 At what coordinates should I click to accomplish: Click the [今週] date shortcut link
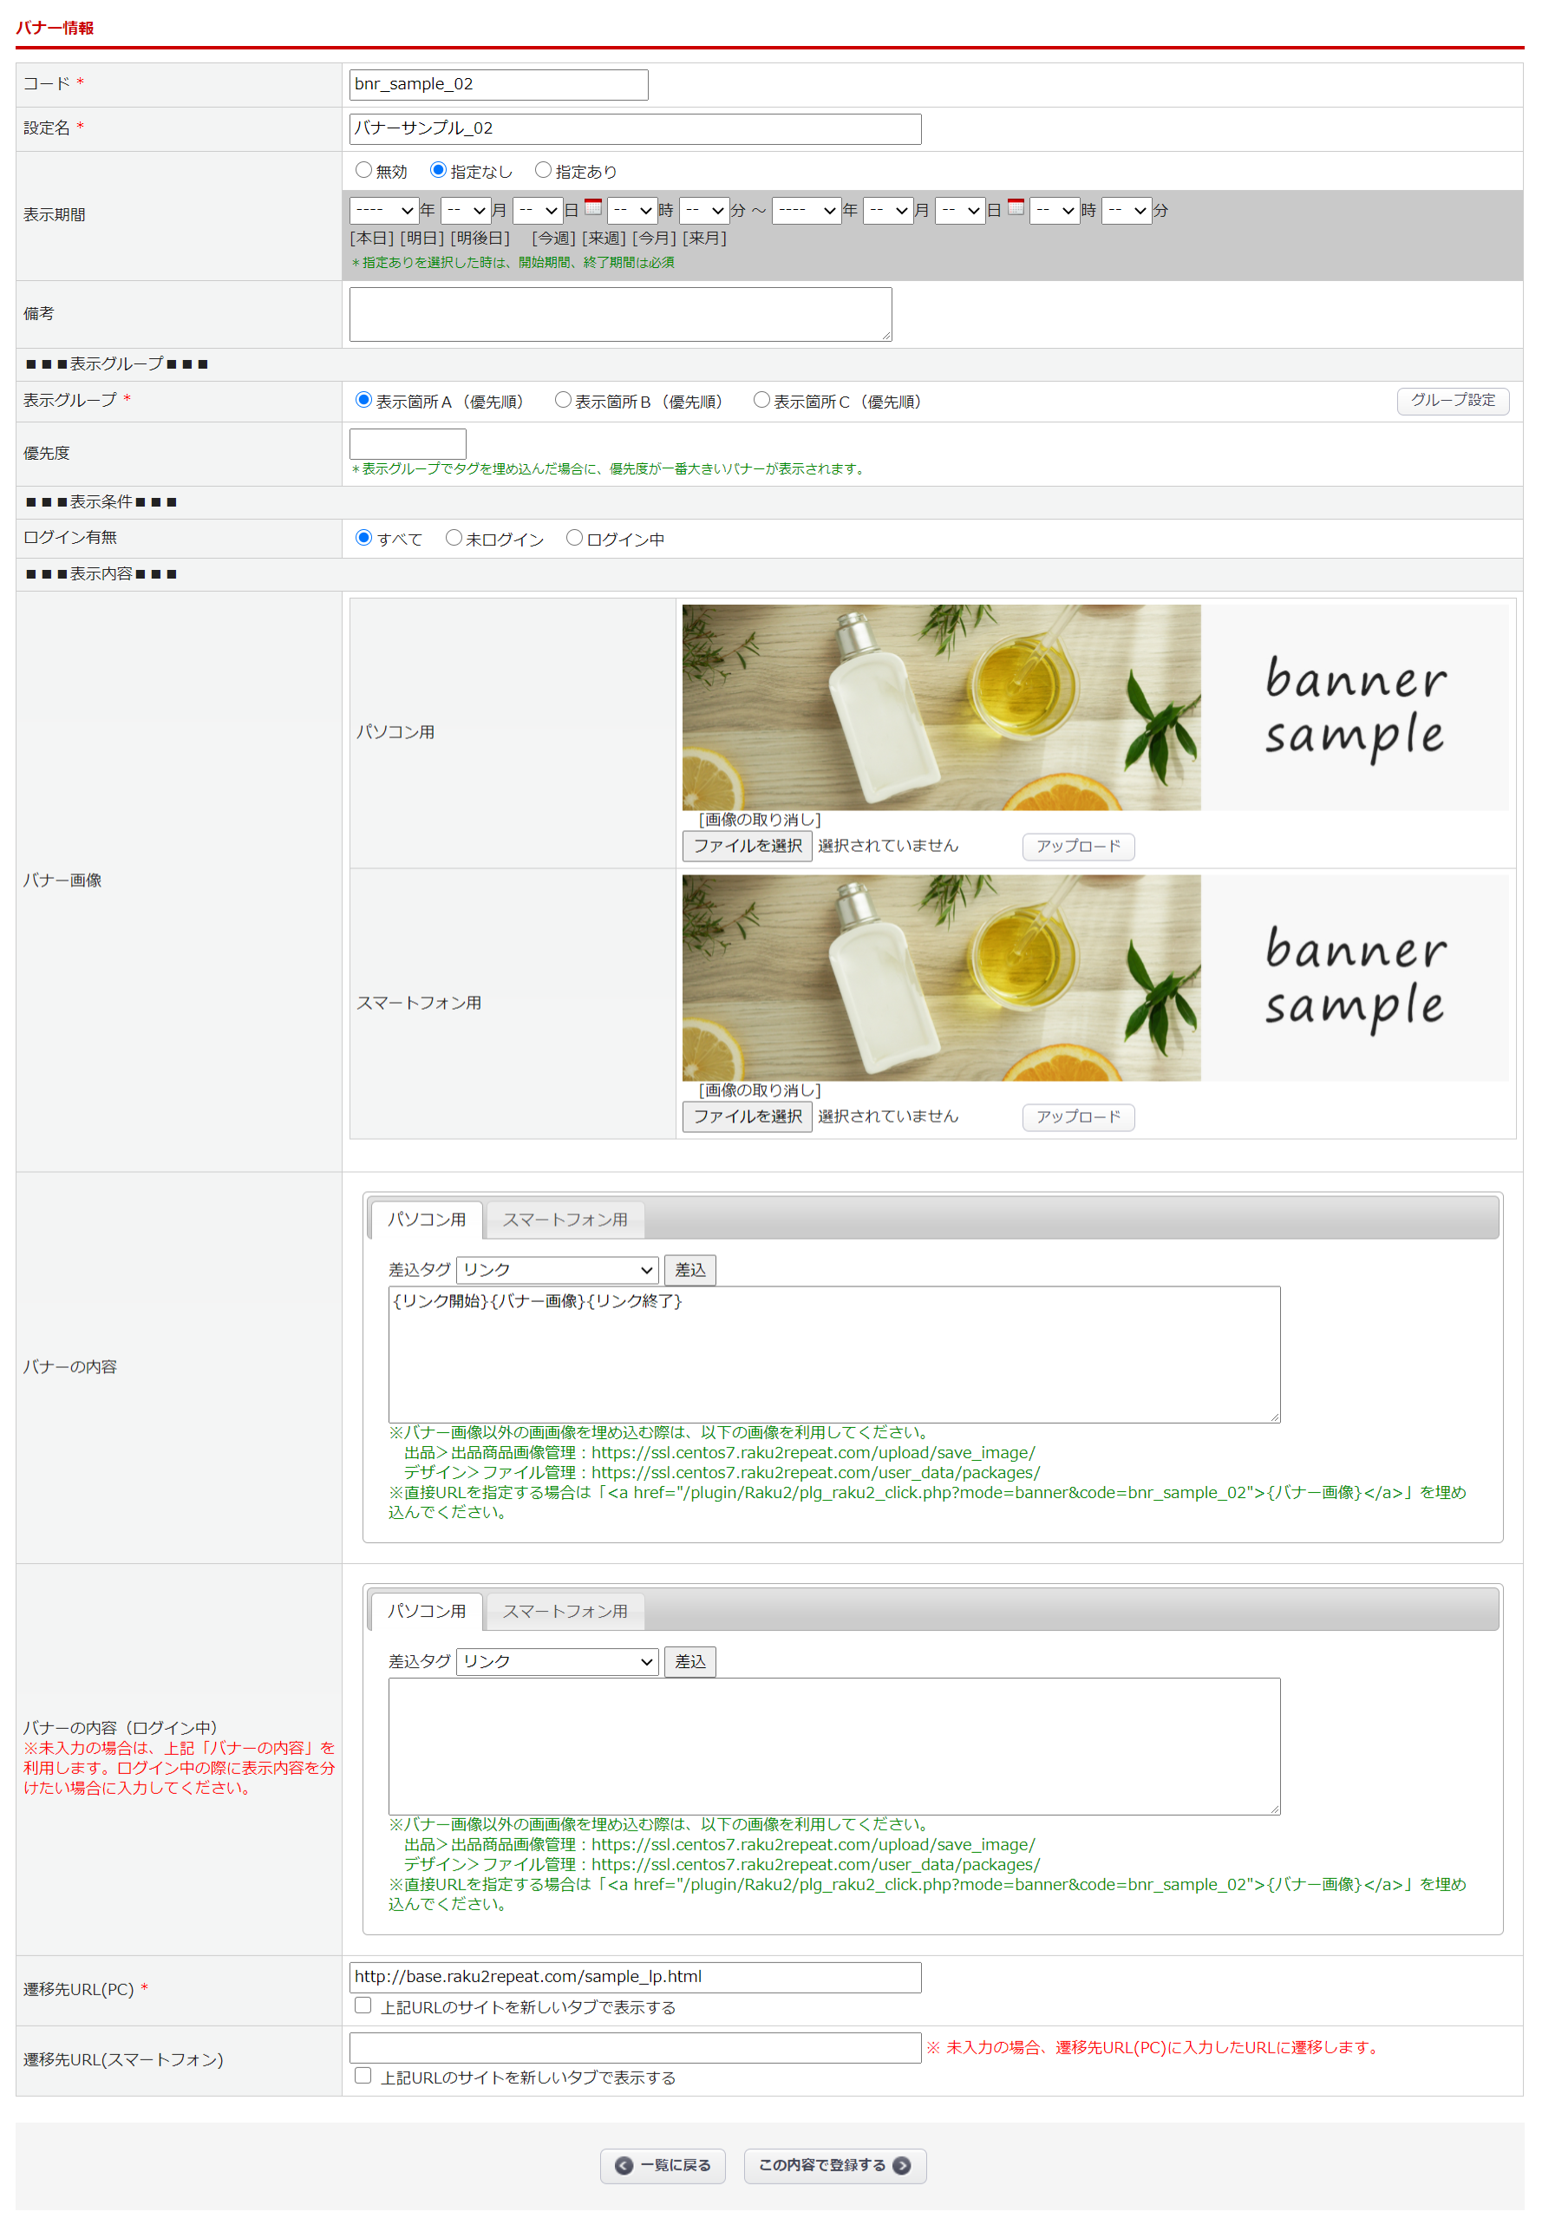click(552, 238)
